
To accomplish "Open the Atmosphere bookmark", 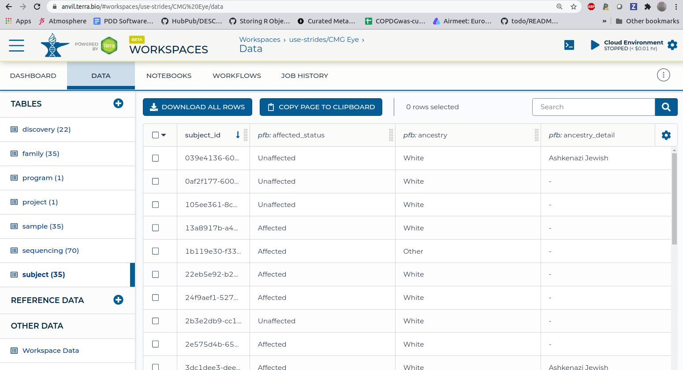I will pyautogui.click(x=63, y=21).
